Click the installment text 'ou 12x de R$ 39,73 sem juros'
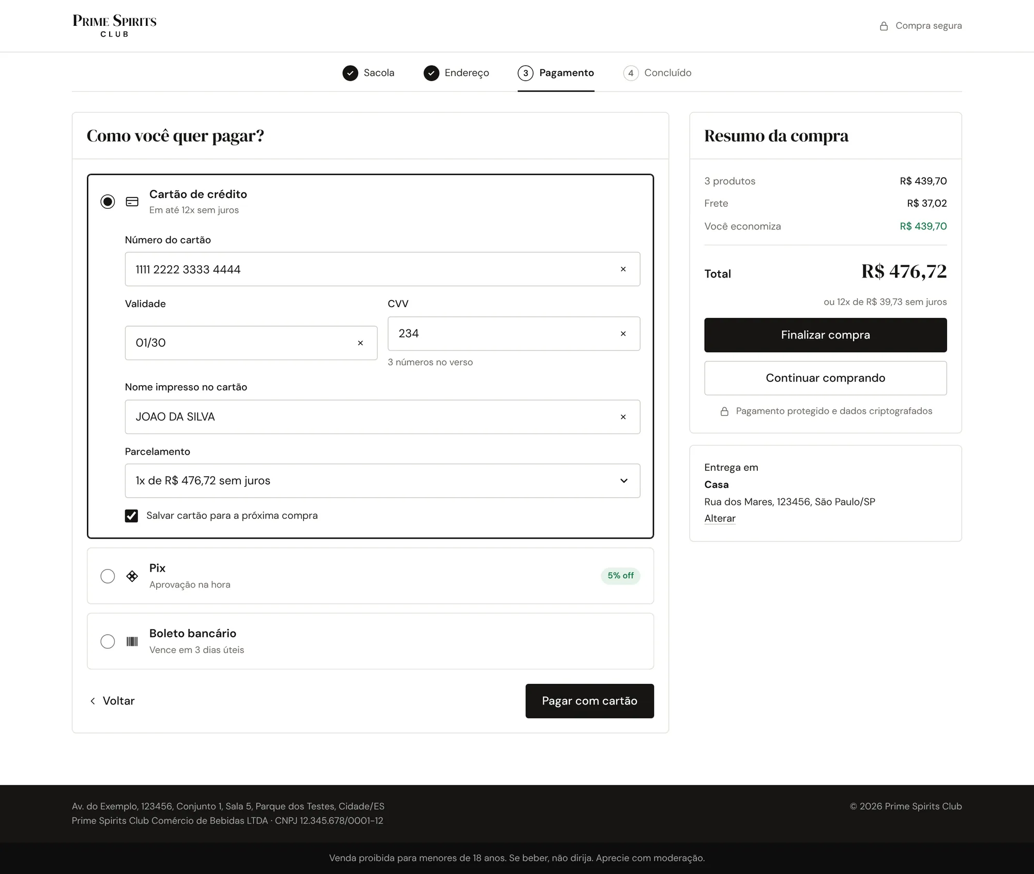Viewport: 1034px width, 874px height. [x=885, y=302]
